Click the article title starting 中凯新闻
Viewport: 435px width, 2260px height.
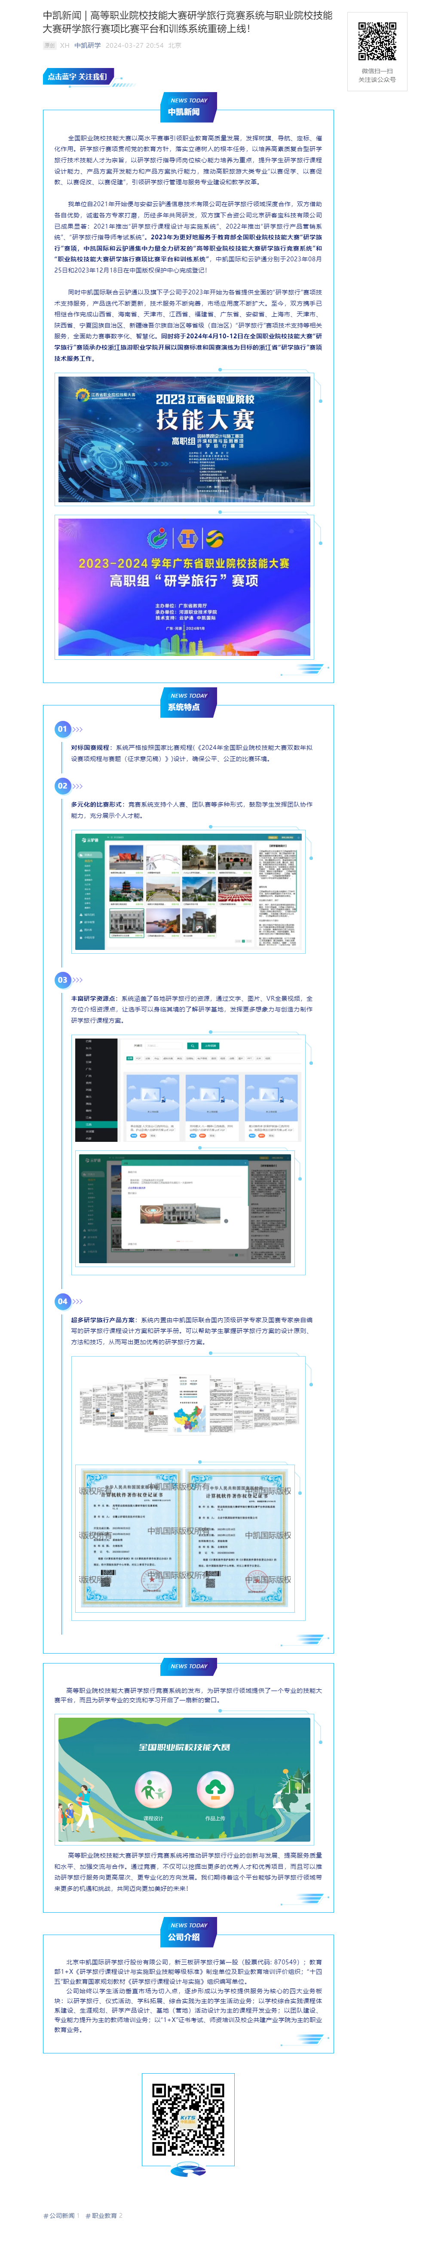coord(188,22)
